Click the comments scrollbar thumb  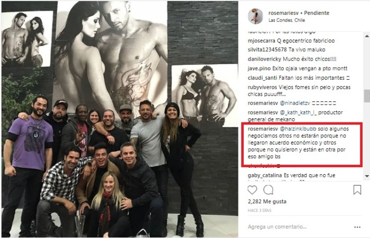367,96
